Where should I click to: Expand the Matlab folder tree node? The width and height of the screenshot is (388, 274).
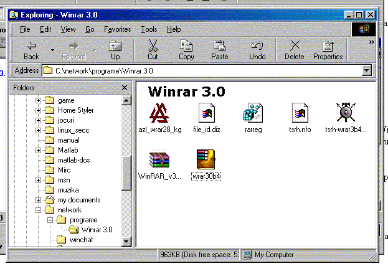tap(39, 150)
